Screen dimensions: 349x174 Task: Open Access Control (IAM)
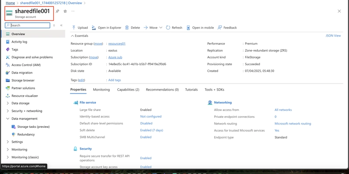point(26,65)
